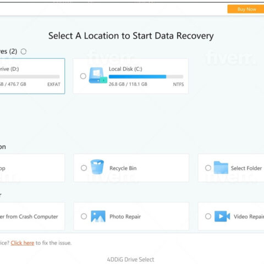
Task: Click the 'Recycle Bin' label
Action: coord(123,168)
